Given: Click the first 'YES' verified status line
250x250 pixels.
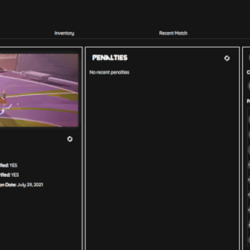Looking at the screenshot, I should tap(9, 166).
